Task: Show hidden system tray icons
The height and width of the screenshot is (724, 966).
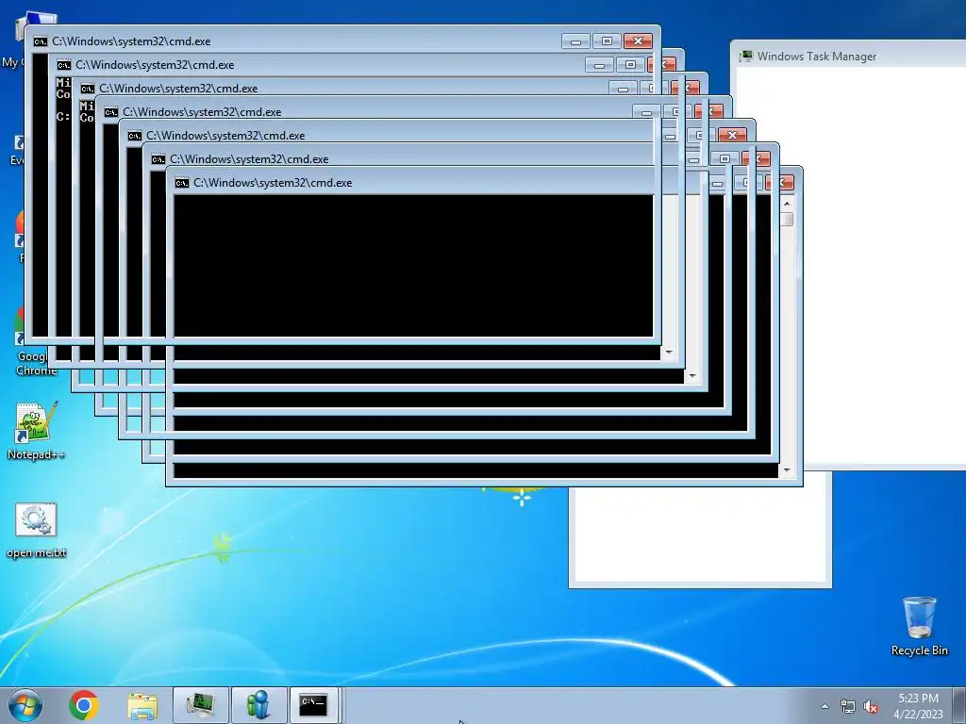Action: [824, 706]
